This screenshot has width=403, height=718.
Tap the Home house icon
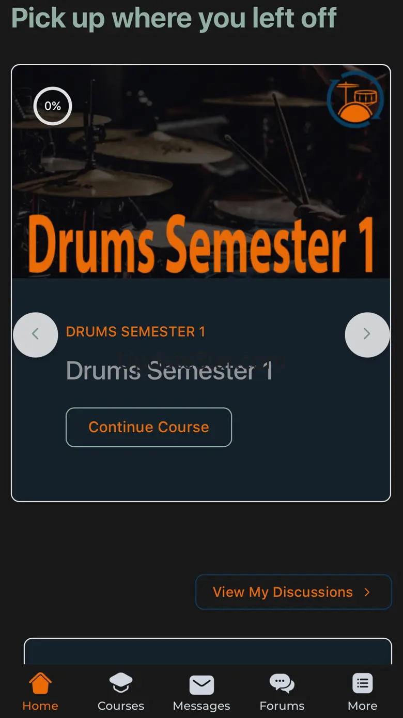coord(40,683)
